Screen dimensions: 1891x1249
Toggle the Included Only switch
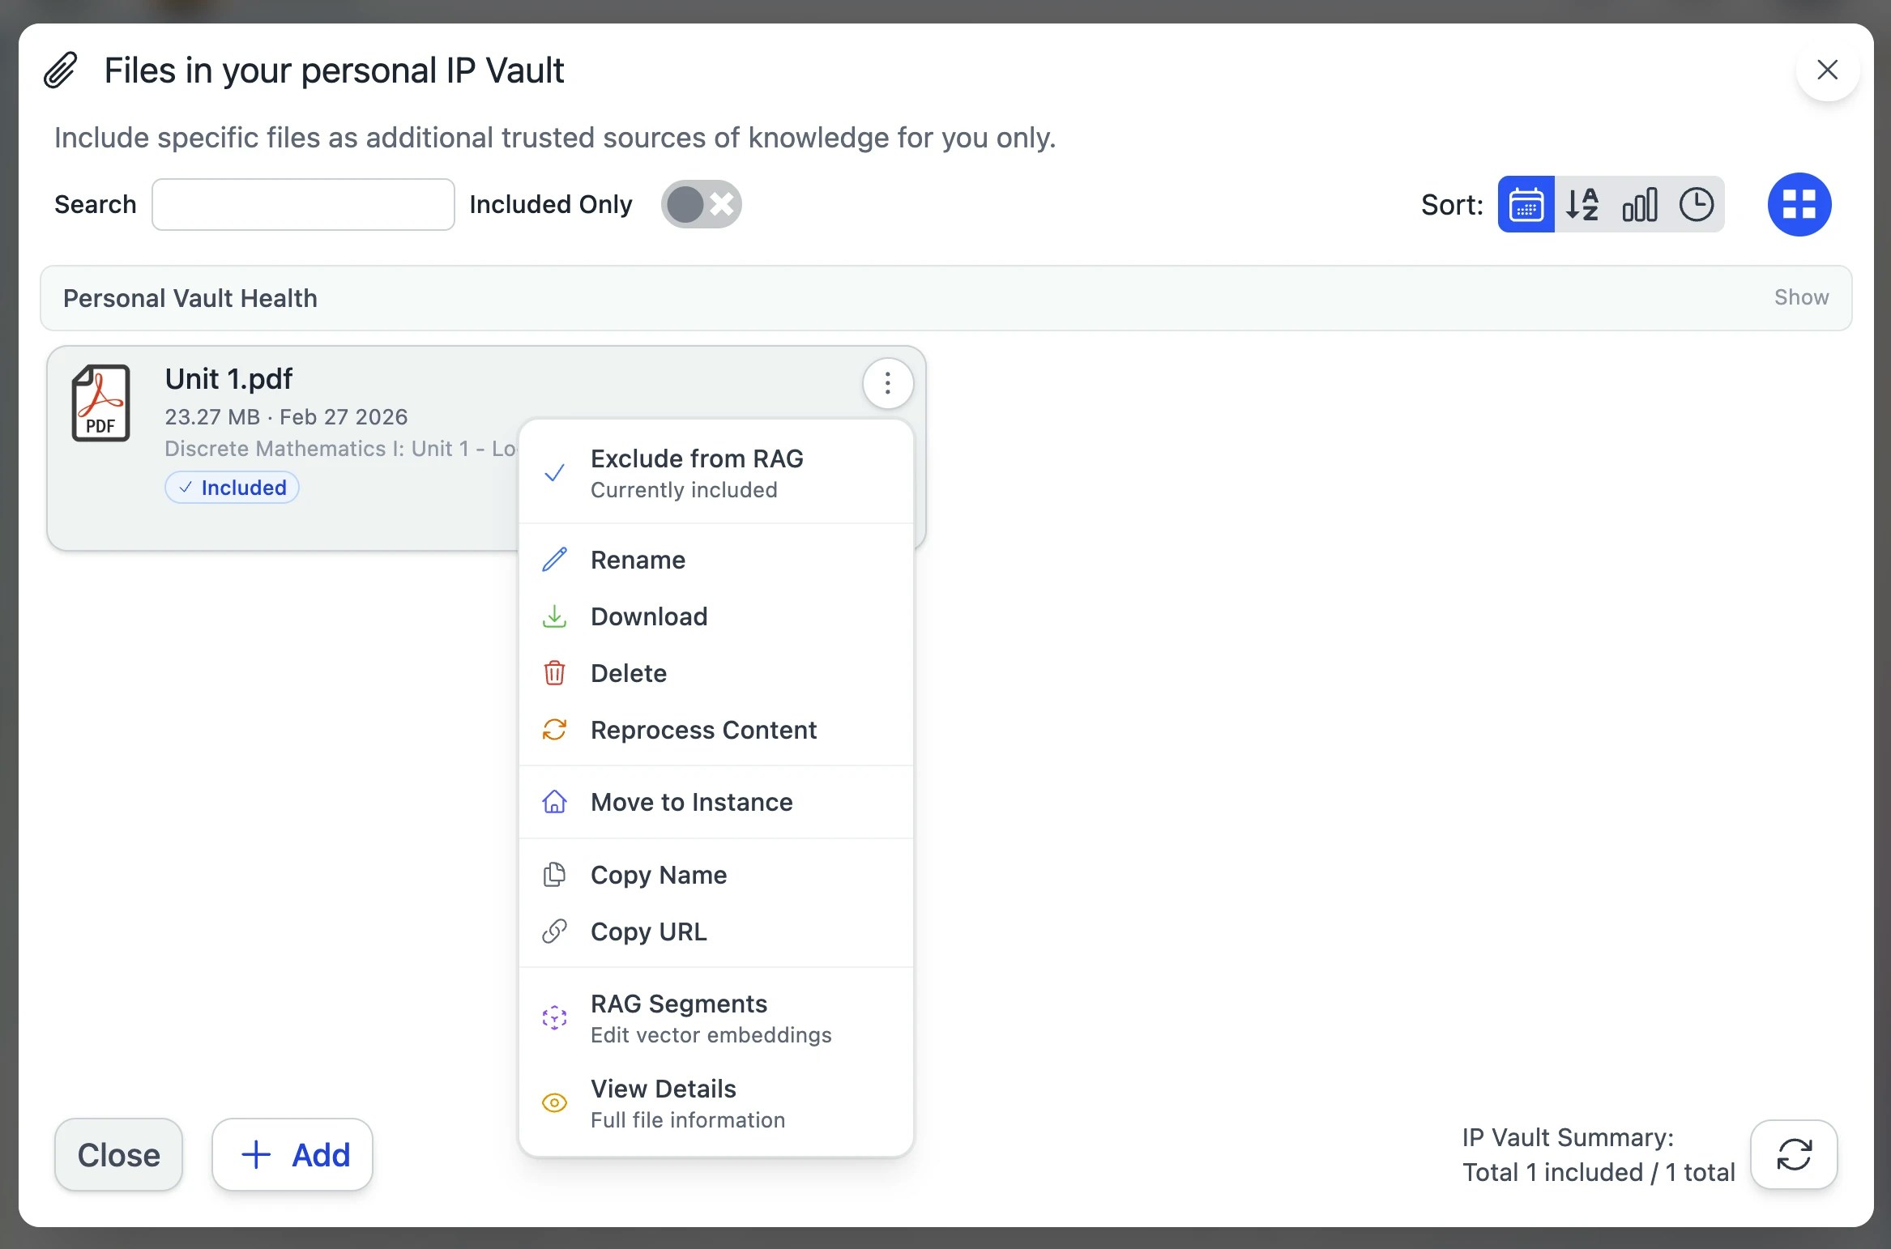[x=700, y=204]
